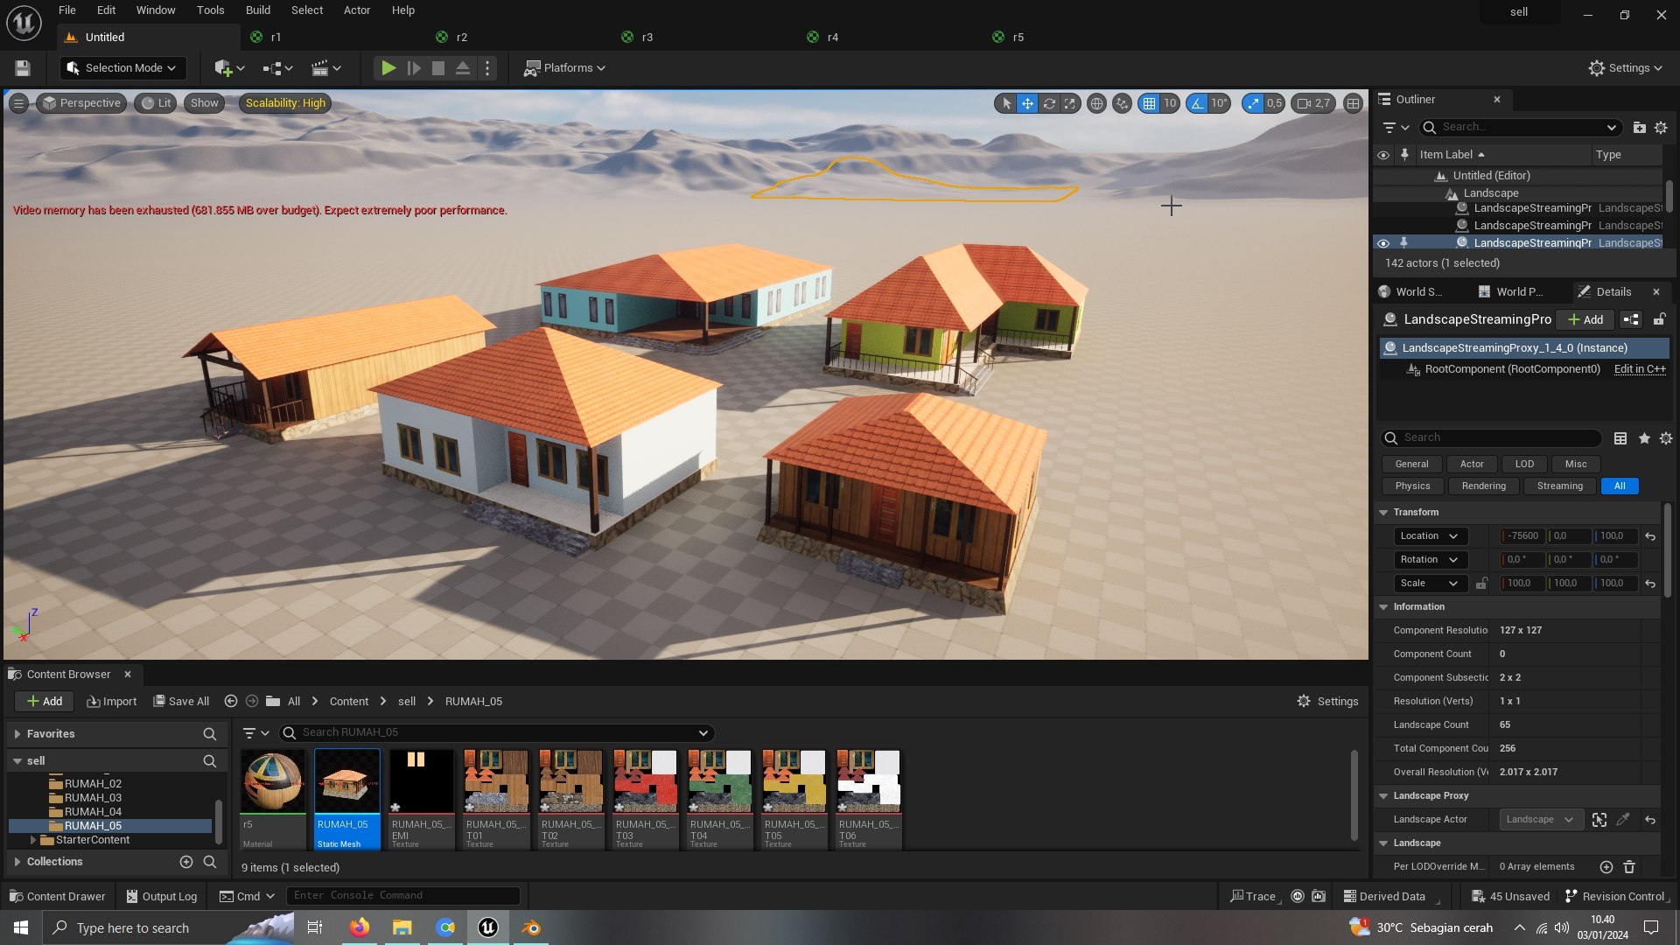
Task: Open surface snapping options in viewport
Action: [1122, 103]
